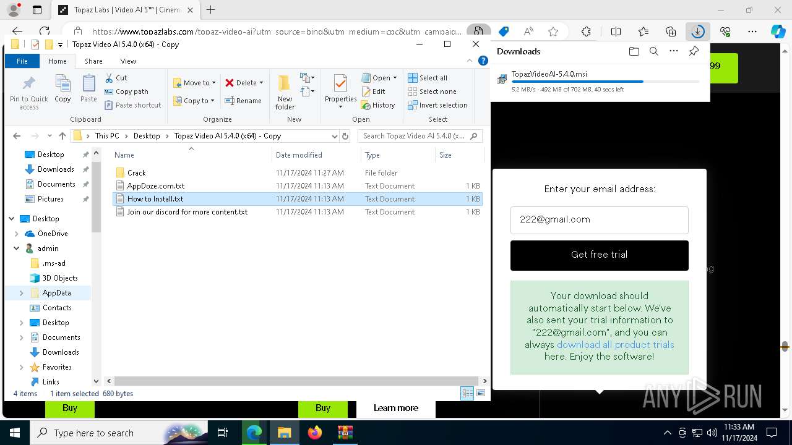Select the Home ribbon tab

point(58,61)
